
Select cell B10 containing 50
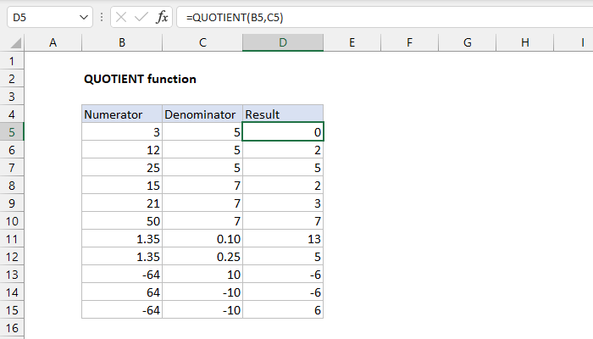[122, 221]
